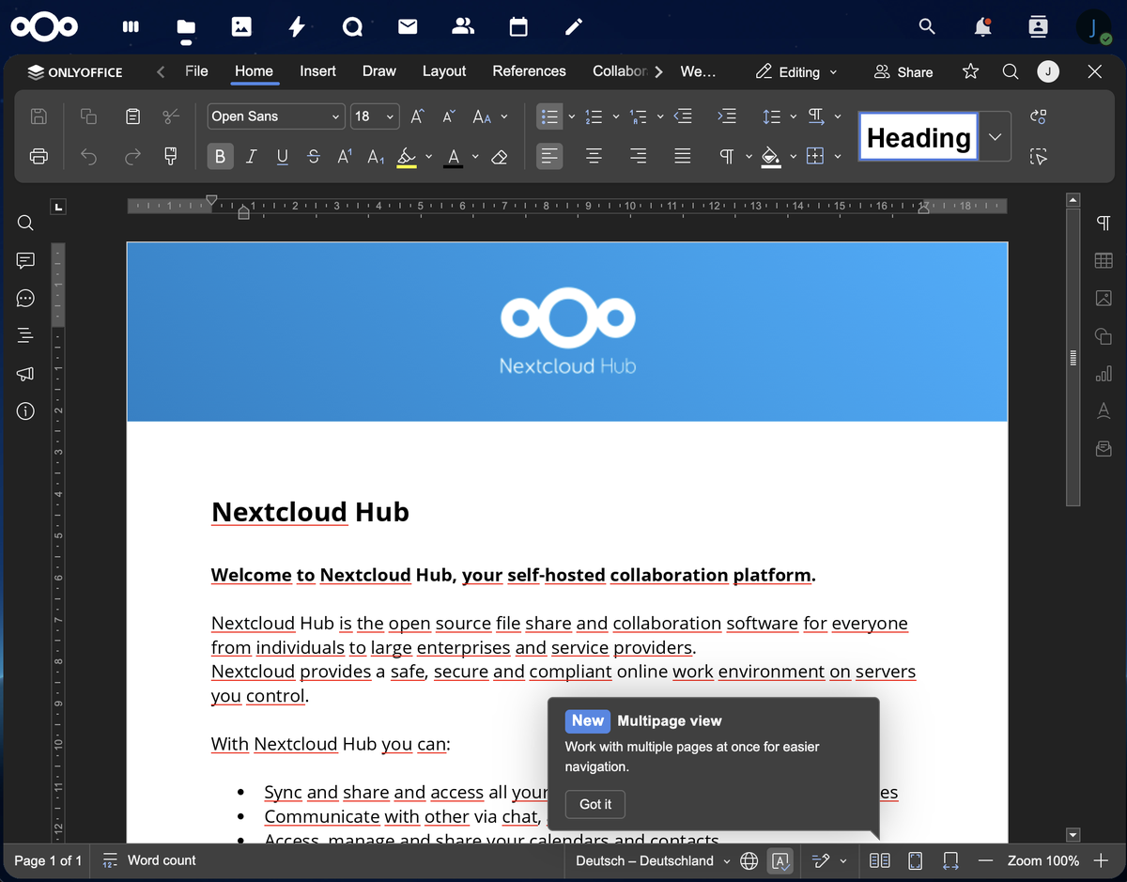This screenshot has width=1127, height=882.
Task: Dismiss tooltip with Got it button
Action: tap(595, 804)
